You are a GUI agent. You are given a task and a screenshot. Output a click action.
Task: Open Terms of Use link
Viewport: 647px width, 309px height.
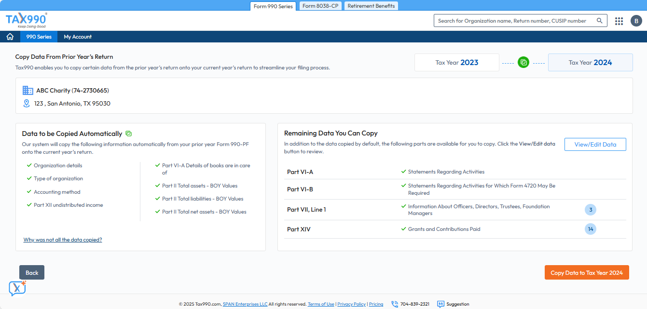tap(321, 304)
